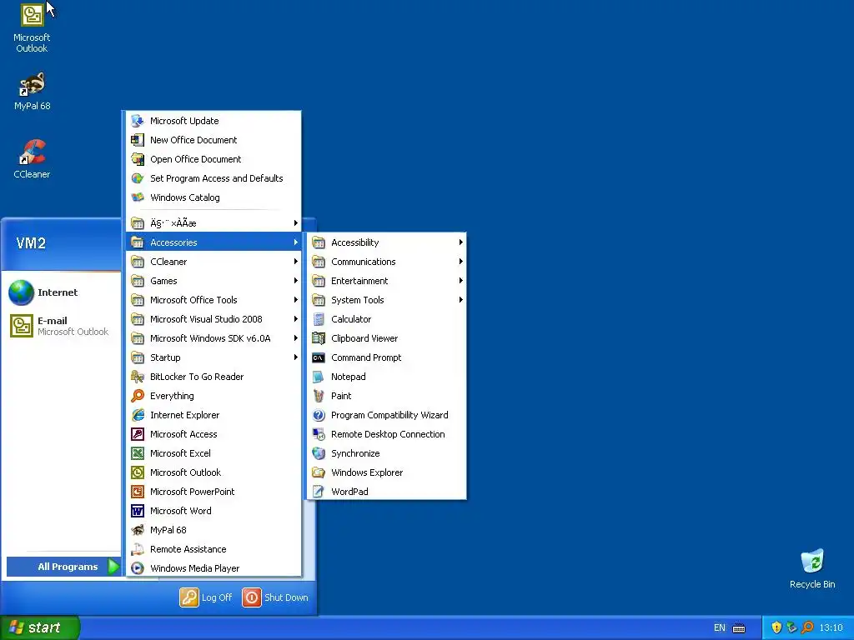Expand the Entertainment submenu

coord(386,281)
